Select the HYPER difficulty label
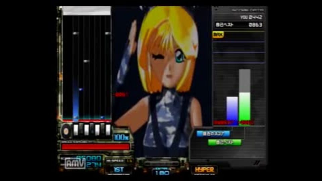Image resolution: width=322 pixels, height=181 pixels. (205, 170)
